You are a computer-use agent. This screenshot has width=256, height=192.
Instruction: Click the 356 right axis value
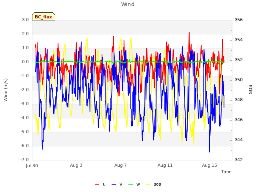point(239,20)
